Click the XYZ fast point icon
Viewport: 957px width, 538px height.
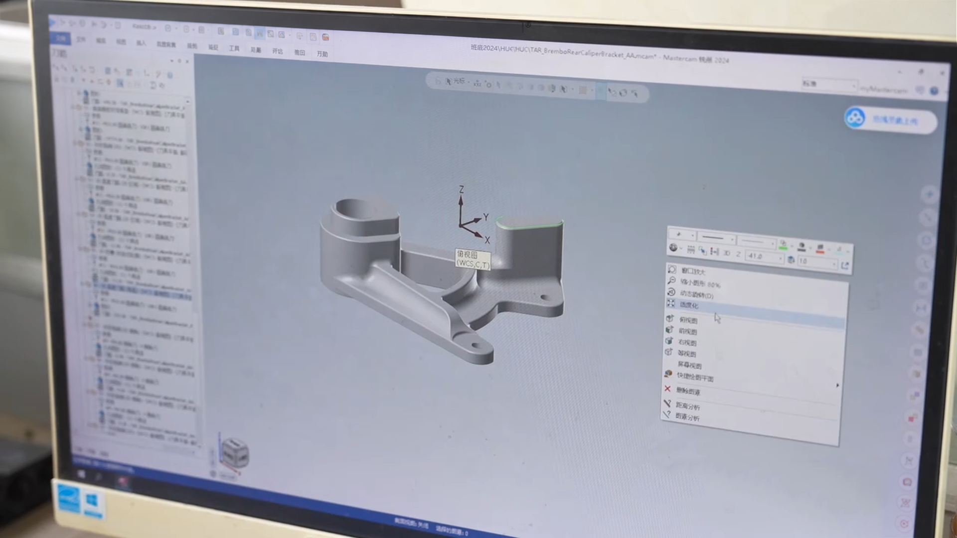point(478,83)
